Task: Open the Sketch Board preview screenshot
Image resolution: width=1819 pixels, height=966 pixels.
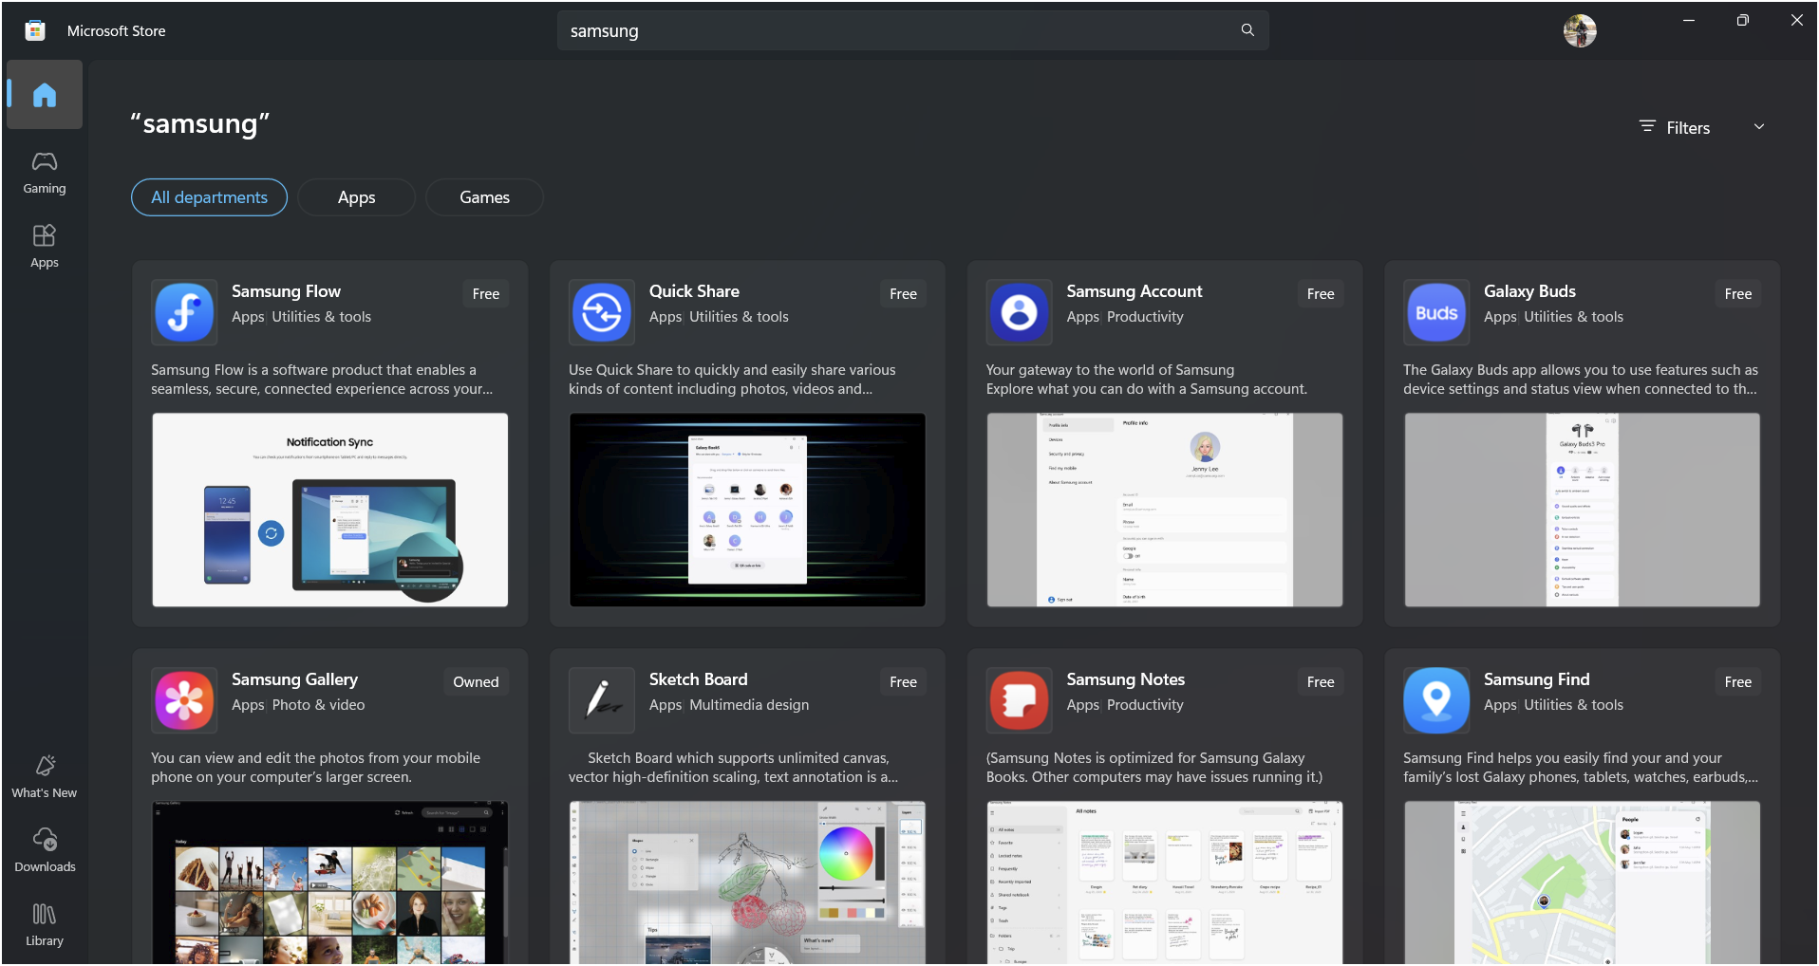Action: [747, 882]
